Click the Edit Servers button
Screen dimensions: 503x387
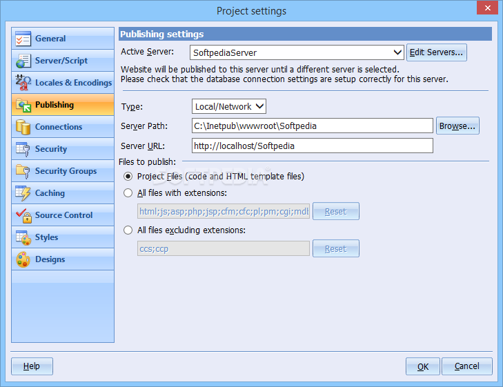coord(437,52)
